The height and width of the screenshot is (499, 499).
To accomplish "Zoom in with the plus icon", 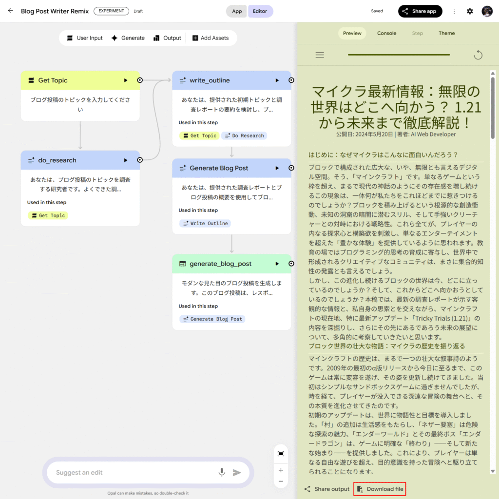I will click(281, 470).
